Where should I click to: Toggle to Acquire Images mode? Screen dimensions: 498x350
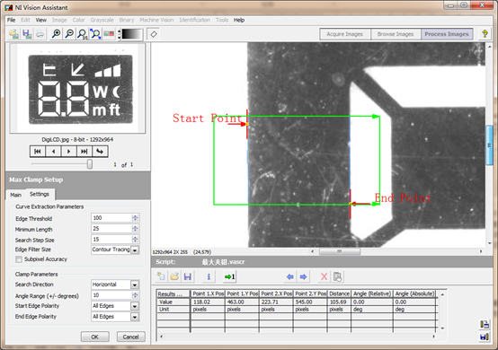344,34
